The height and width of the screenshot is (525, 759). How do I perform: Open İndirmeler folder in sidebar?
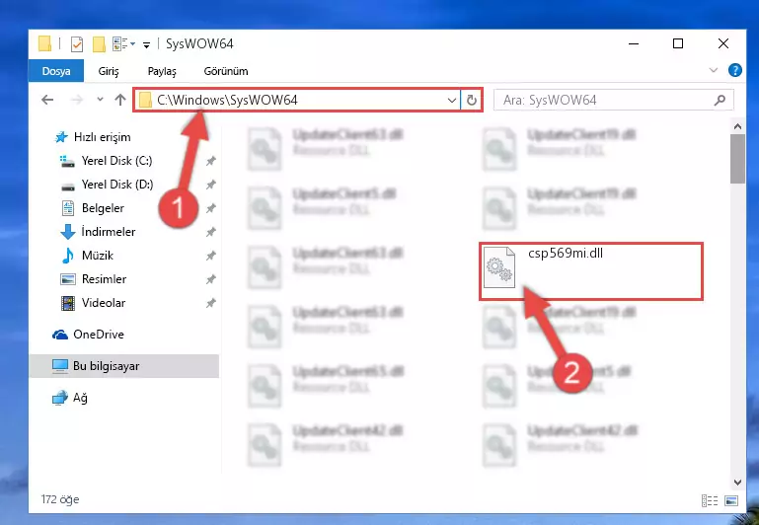[x=109, y=232]
